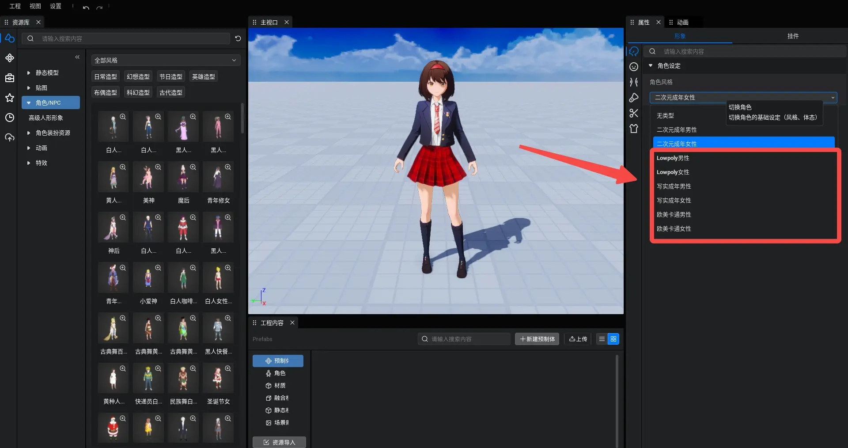848x448 pixels.
Task: Select the paint/makeup tool icon in properties
Action: tap(634, 98)
